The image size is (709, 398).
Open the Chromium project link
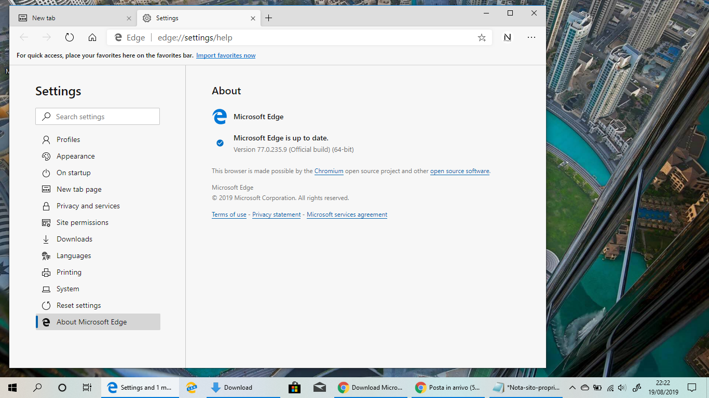coord(329,170)
